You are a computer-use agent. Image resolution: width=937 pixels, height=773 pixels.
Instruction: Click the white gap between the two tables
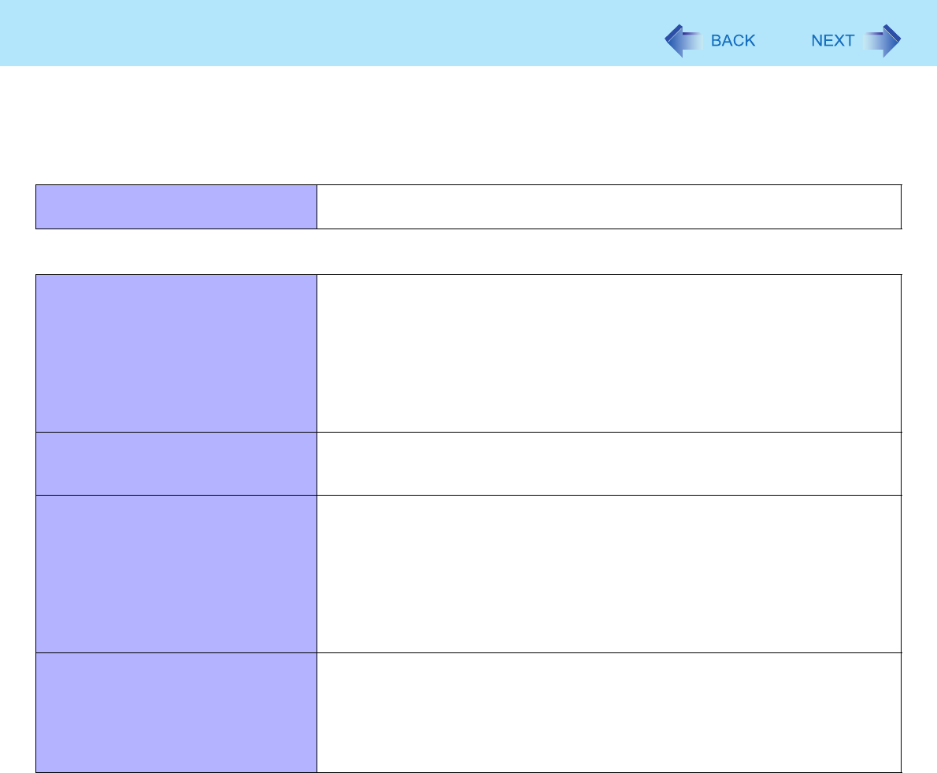pyautogui.click(x=468, y=251)
